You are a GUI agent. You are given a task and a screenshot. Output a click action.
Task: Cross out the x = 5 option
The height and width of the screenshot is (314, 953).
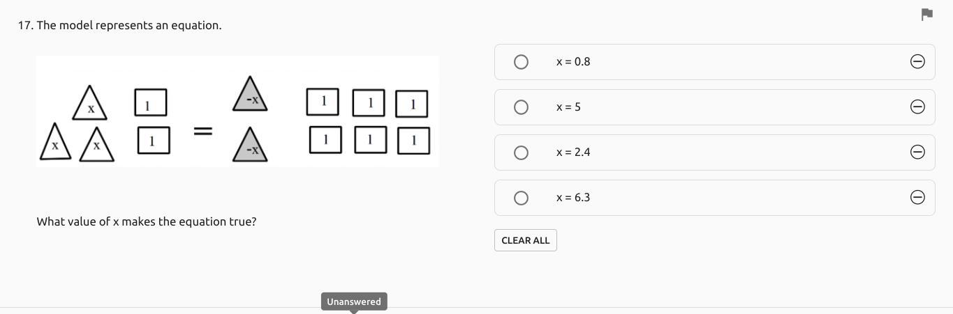click(917, 107)
